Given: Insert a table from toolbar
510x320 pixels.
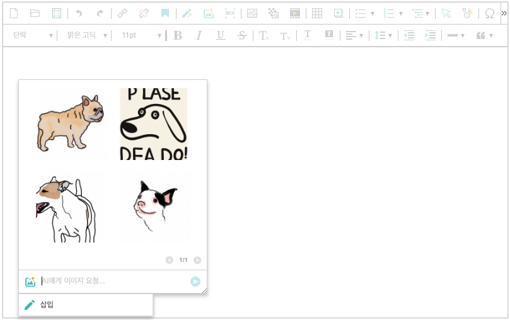Looking at the screenshot, I should [317, 13].
